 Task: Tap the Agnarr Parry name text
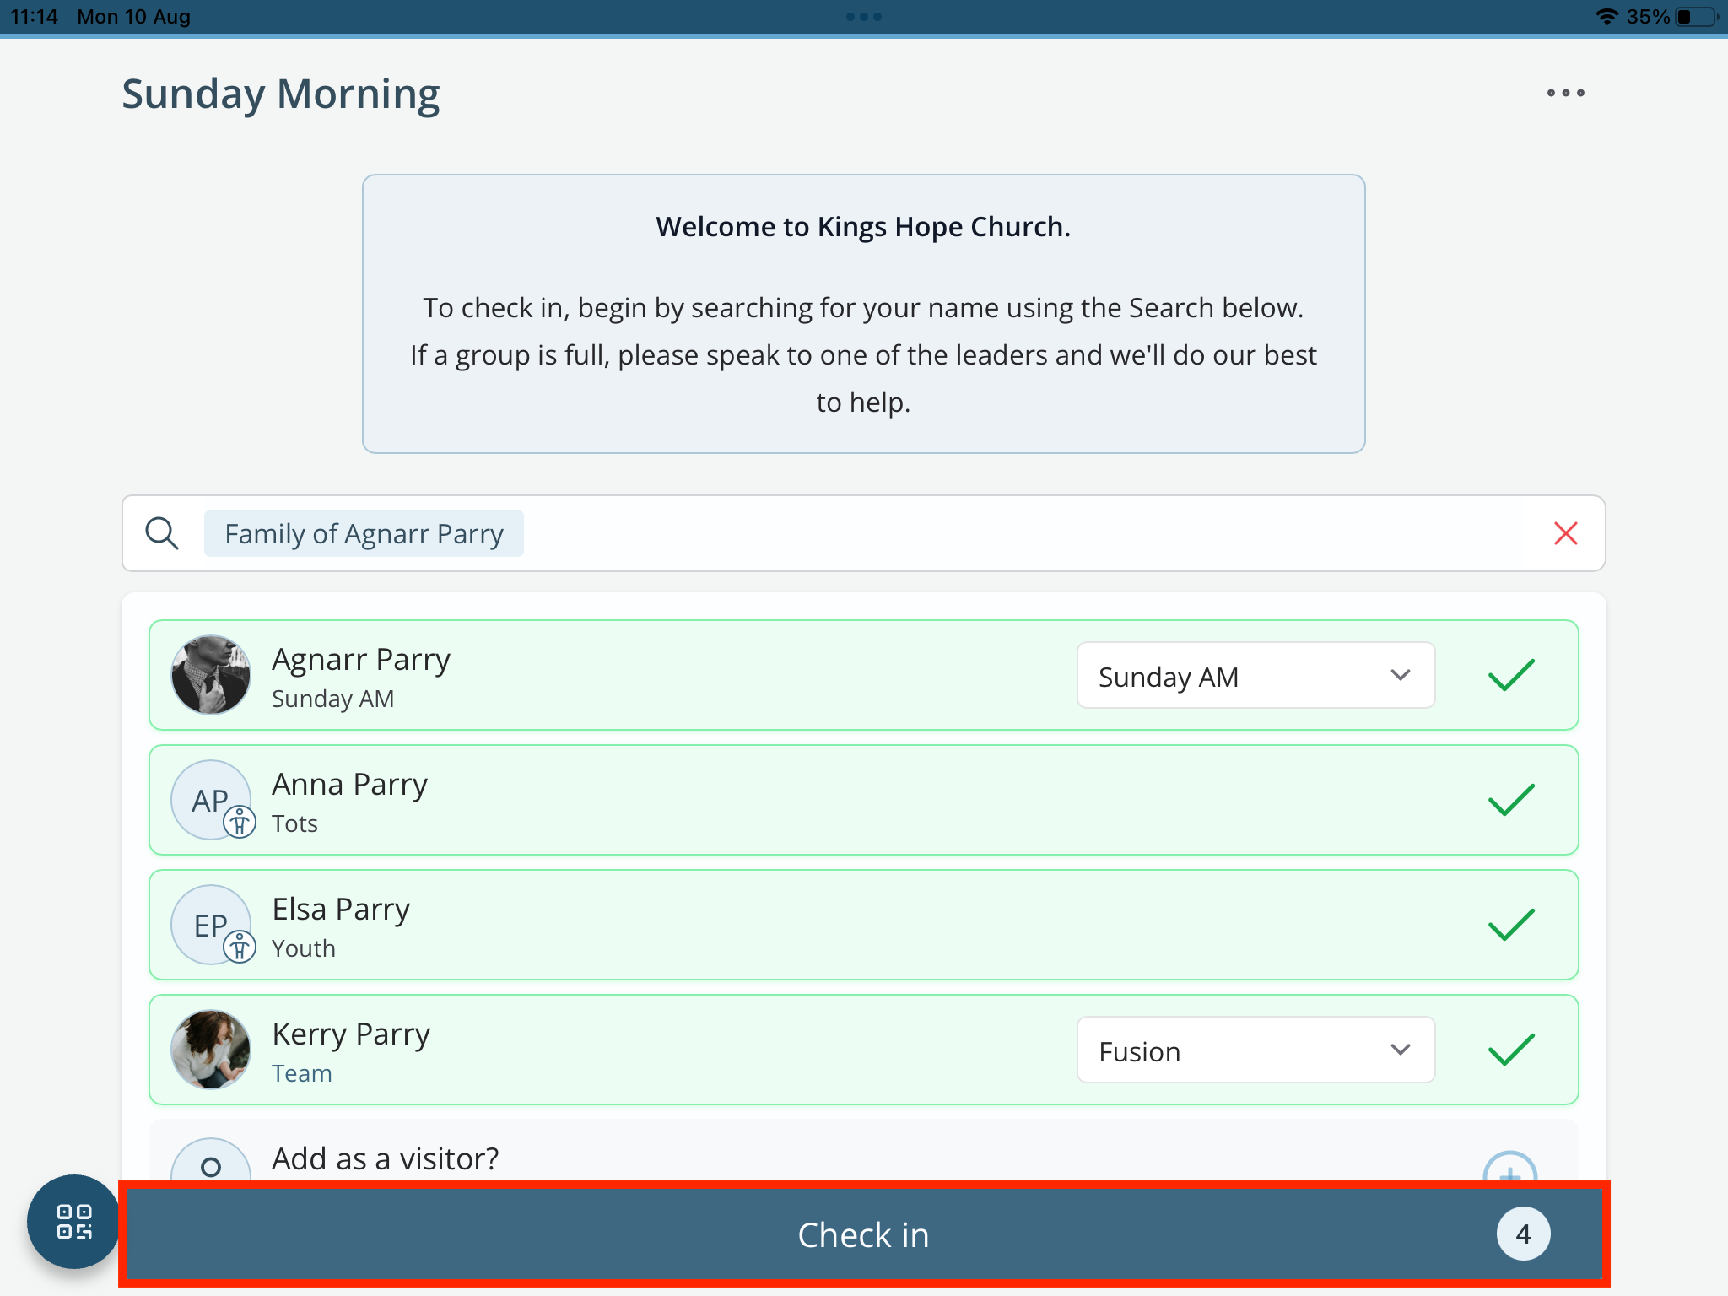click(361, 659)
